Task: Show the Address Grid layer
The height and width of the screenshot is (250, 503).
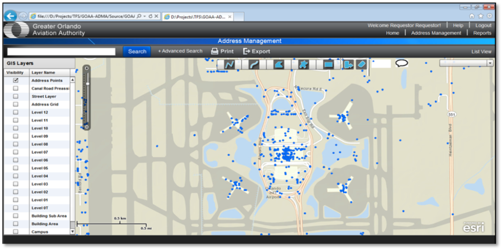Action: 16,104
